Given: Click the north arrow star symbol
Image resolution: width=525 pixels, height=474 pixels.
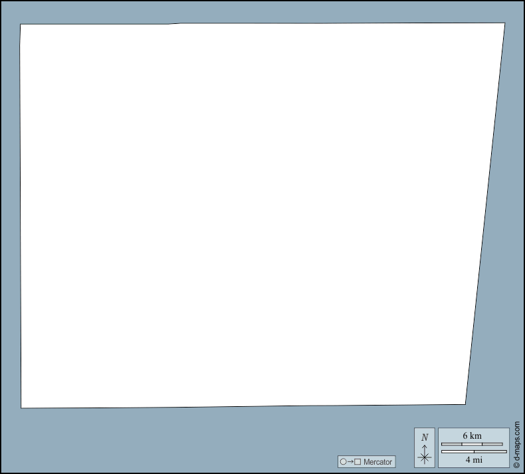Looking at the screenshot, I should 425,457.
